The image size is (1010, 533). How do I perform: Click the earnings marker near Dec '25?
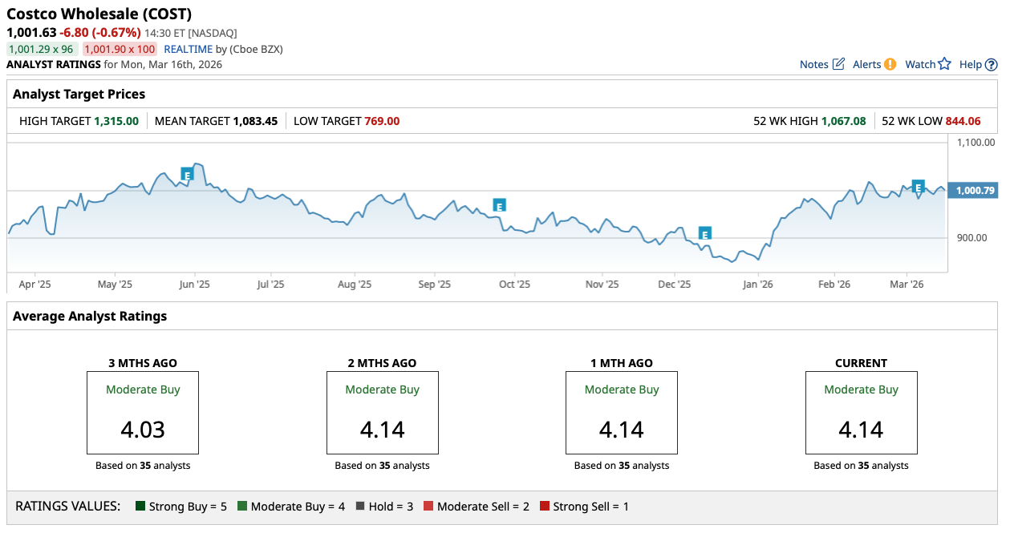(705, 233)
